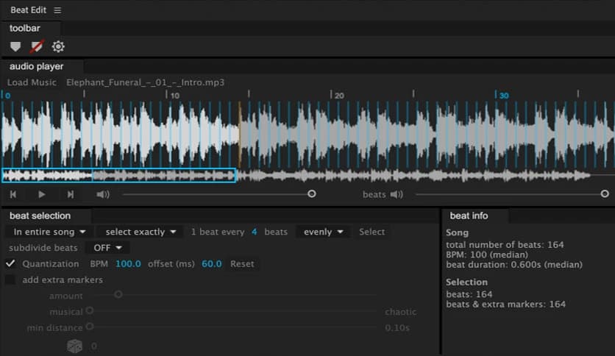Enable add extra markers checkbox
Viewport: 615px width, 356px height.
point(10,280)
